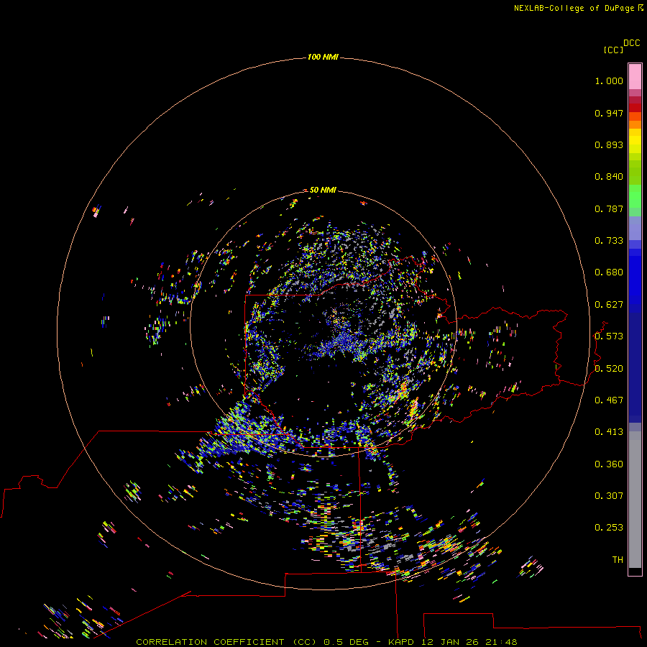Click the [CC] legend unit label
This screenshot has width=647, height=647.
pyautogui.click(x=612, y=50)
